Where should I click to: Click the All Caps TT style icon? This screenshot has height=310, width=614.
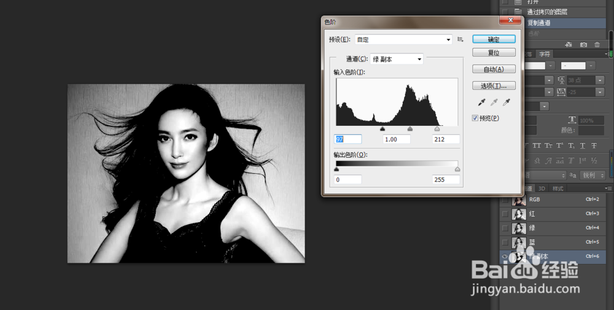pos(537,145)
